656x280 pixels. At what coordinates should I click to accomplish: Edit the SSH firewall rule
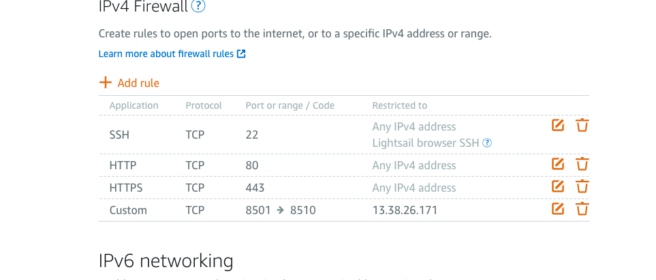tap(558, 125)
